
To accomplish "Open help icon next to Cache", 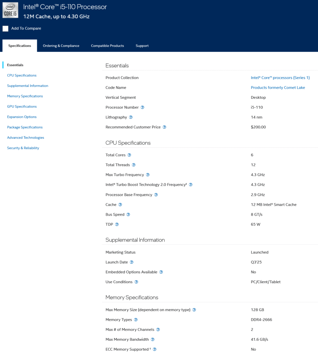I will (120, 204).
